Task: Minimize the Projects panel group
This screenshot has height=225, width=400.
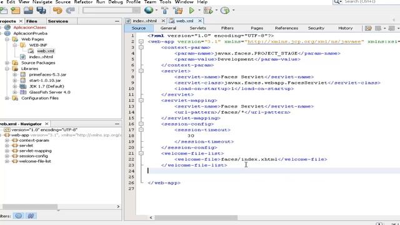Action: pos(117,21)
